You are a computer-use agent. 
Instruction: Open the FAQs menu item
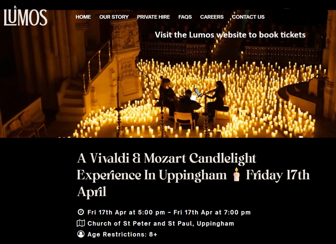point(185,17)
